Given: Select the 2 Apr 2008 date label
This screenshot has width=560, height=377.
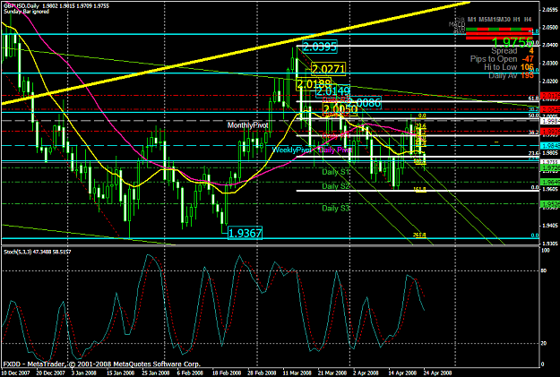Looking at the screenshot, I should tap(366, 373).
